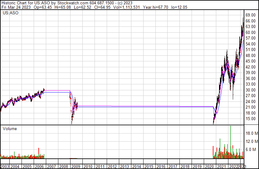Select the 2023 year on the time axis

242,167
